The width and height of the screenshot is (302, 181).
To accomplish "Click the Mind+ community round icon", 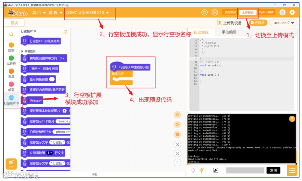I will (x=204, y=13).
